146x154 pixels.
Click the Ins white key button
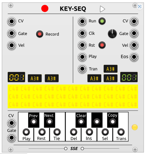click(89, 132)
